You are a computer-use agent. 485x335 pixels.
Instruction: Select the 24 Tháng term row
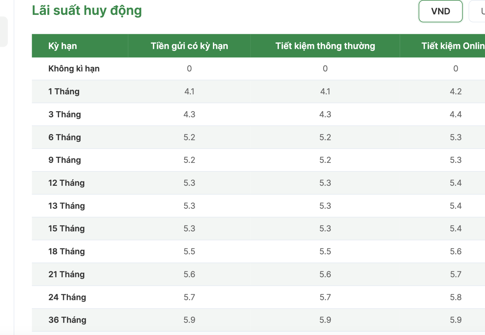[67, 297]
